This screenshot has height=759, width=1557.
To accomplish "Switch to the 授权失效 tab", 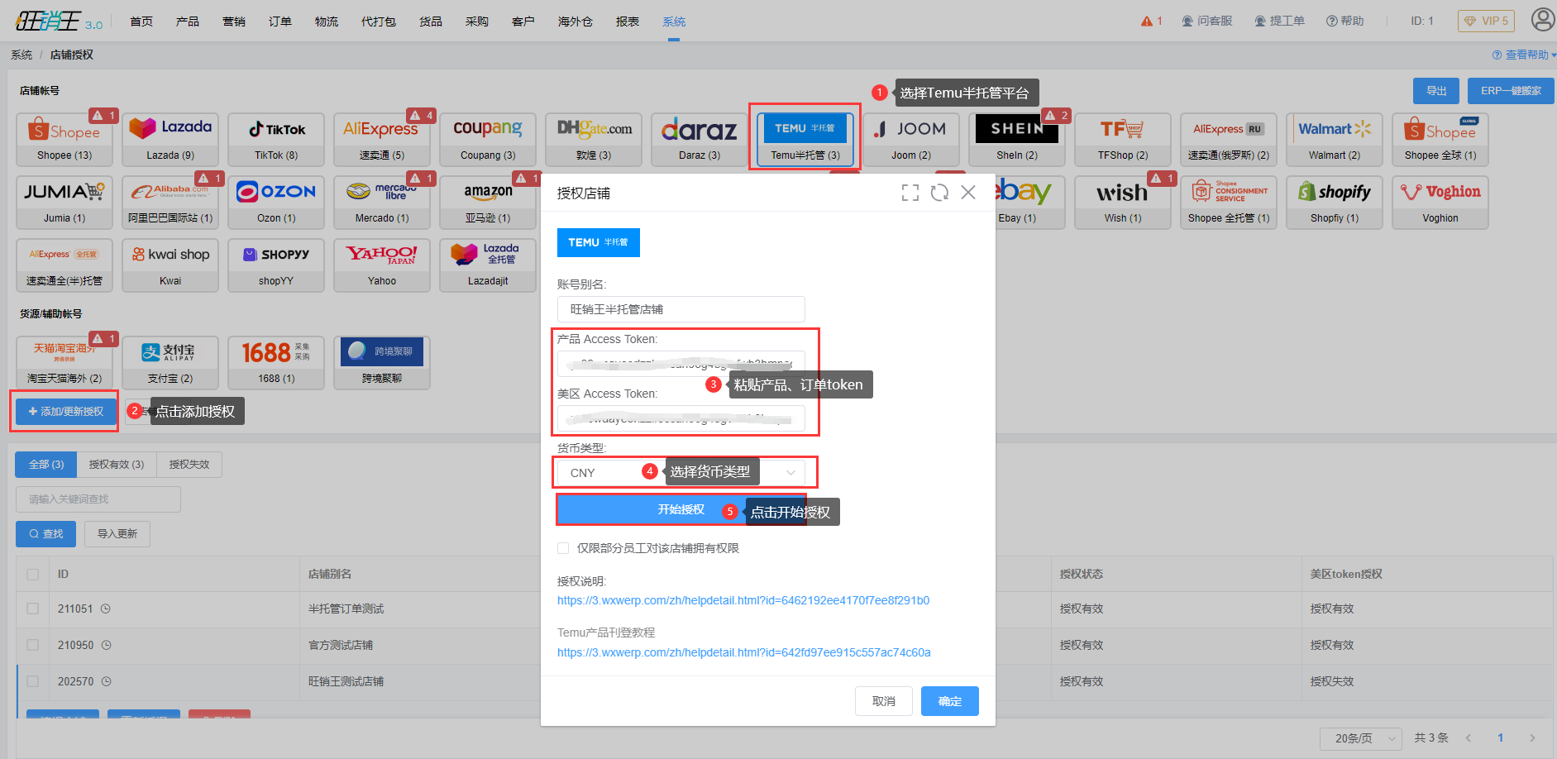I will click(189, 465).
